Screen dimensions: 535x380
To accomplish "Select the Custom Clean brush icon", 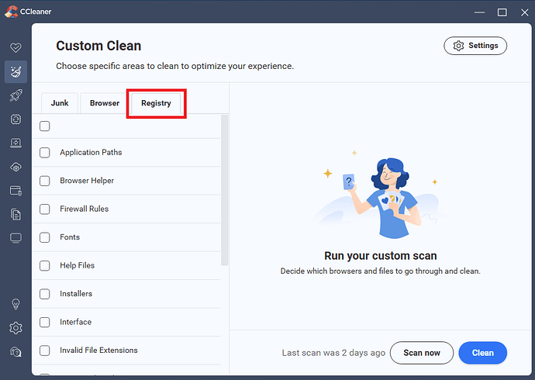I will [x=16, y=72].
